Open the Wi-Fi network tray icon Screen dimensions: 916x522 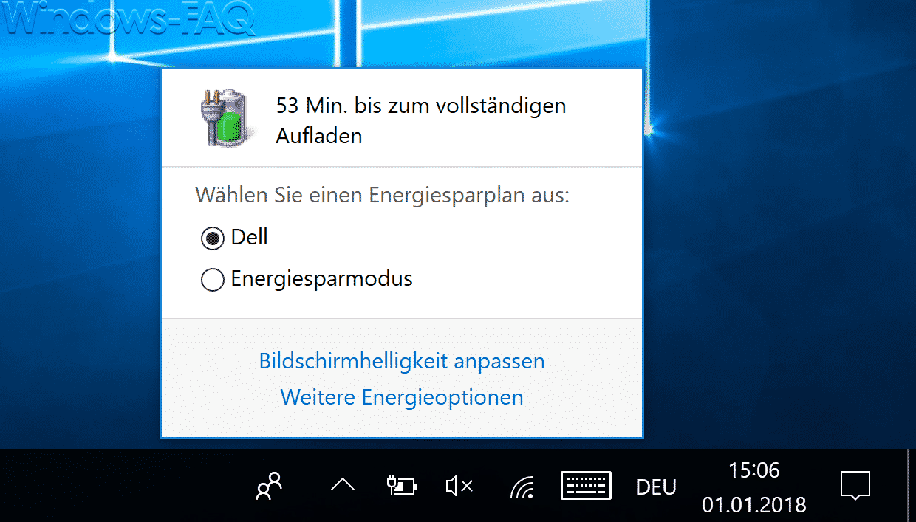522,487
